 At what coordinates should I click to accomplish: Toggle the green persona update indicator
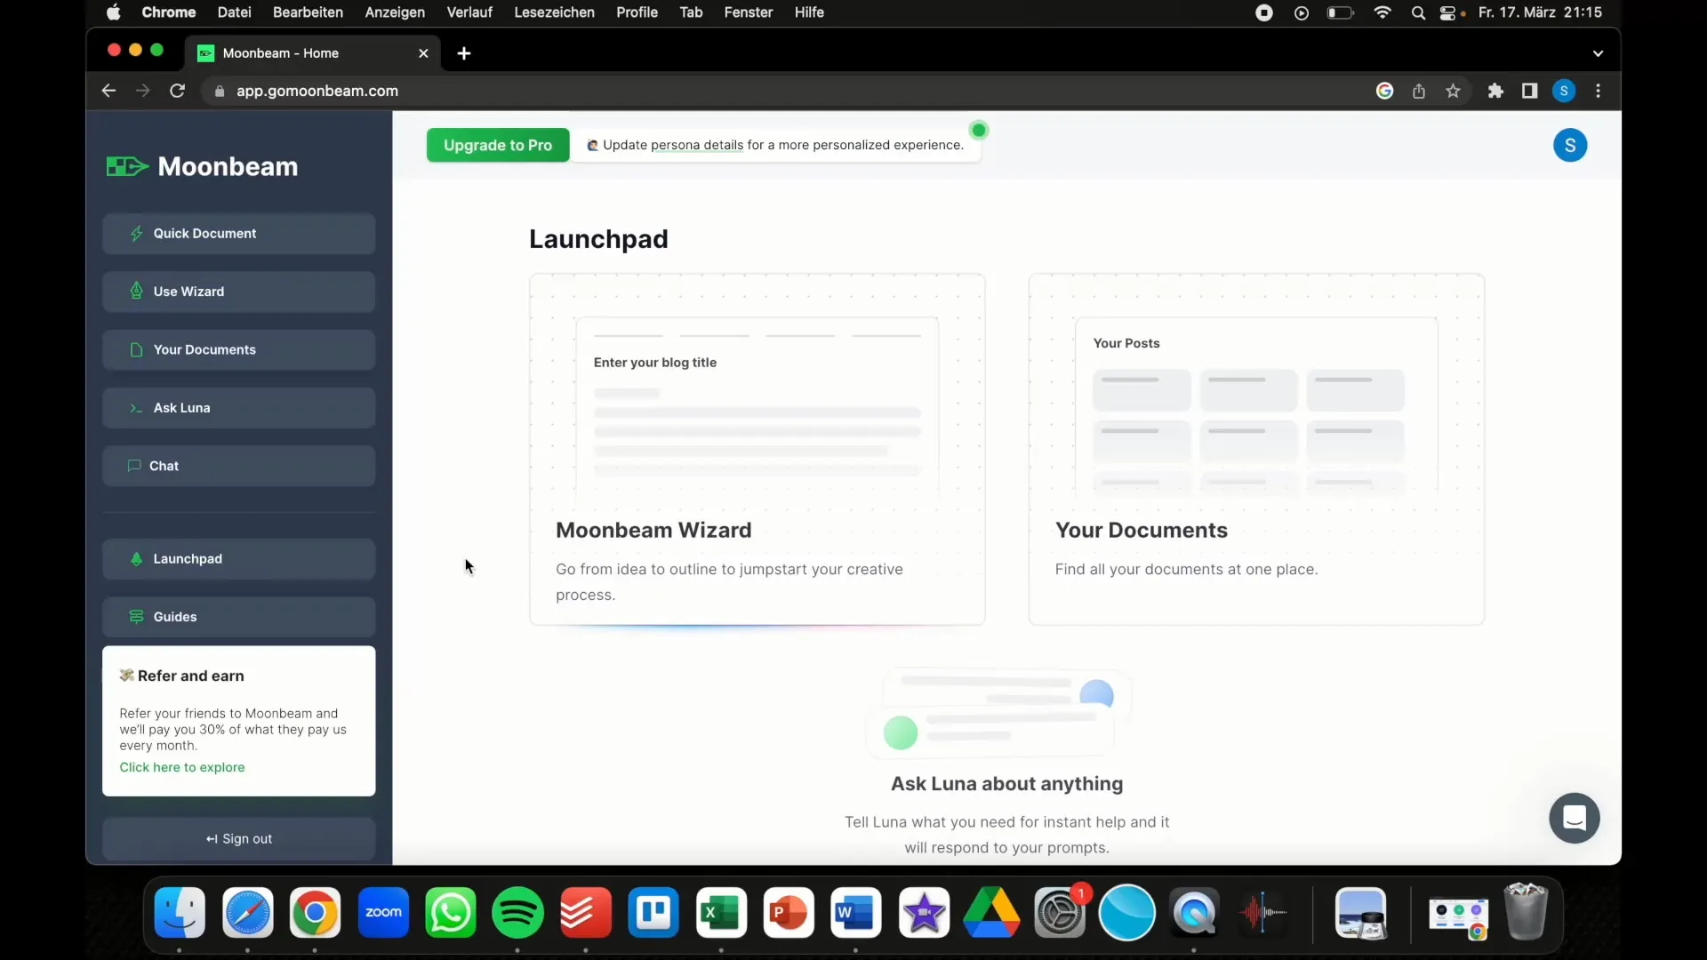979,129
